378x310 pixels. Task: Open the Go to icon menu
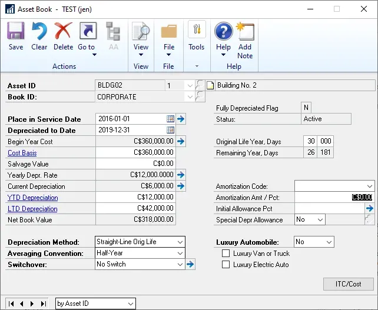[87, 36]
